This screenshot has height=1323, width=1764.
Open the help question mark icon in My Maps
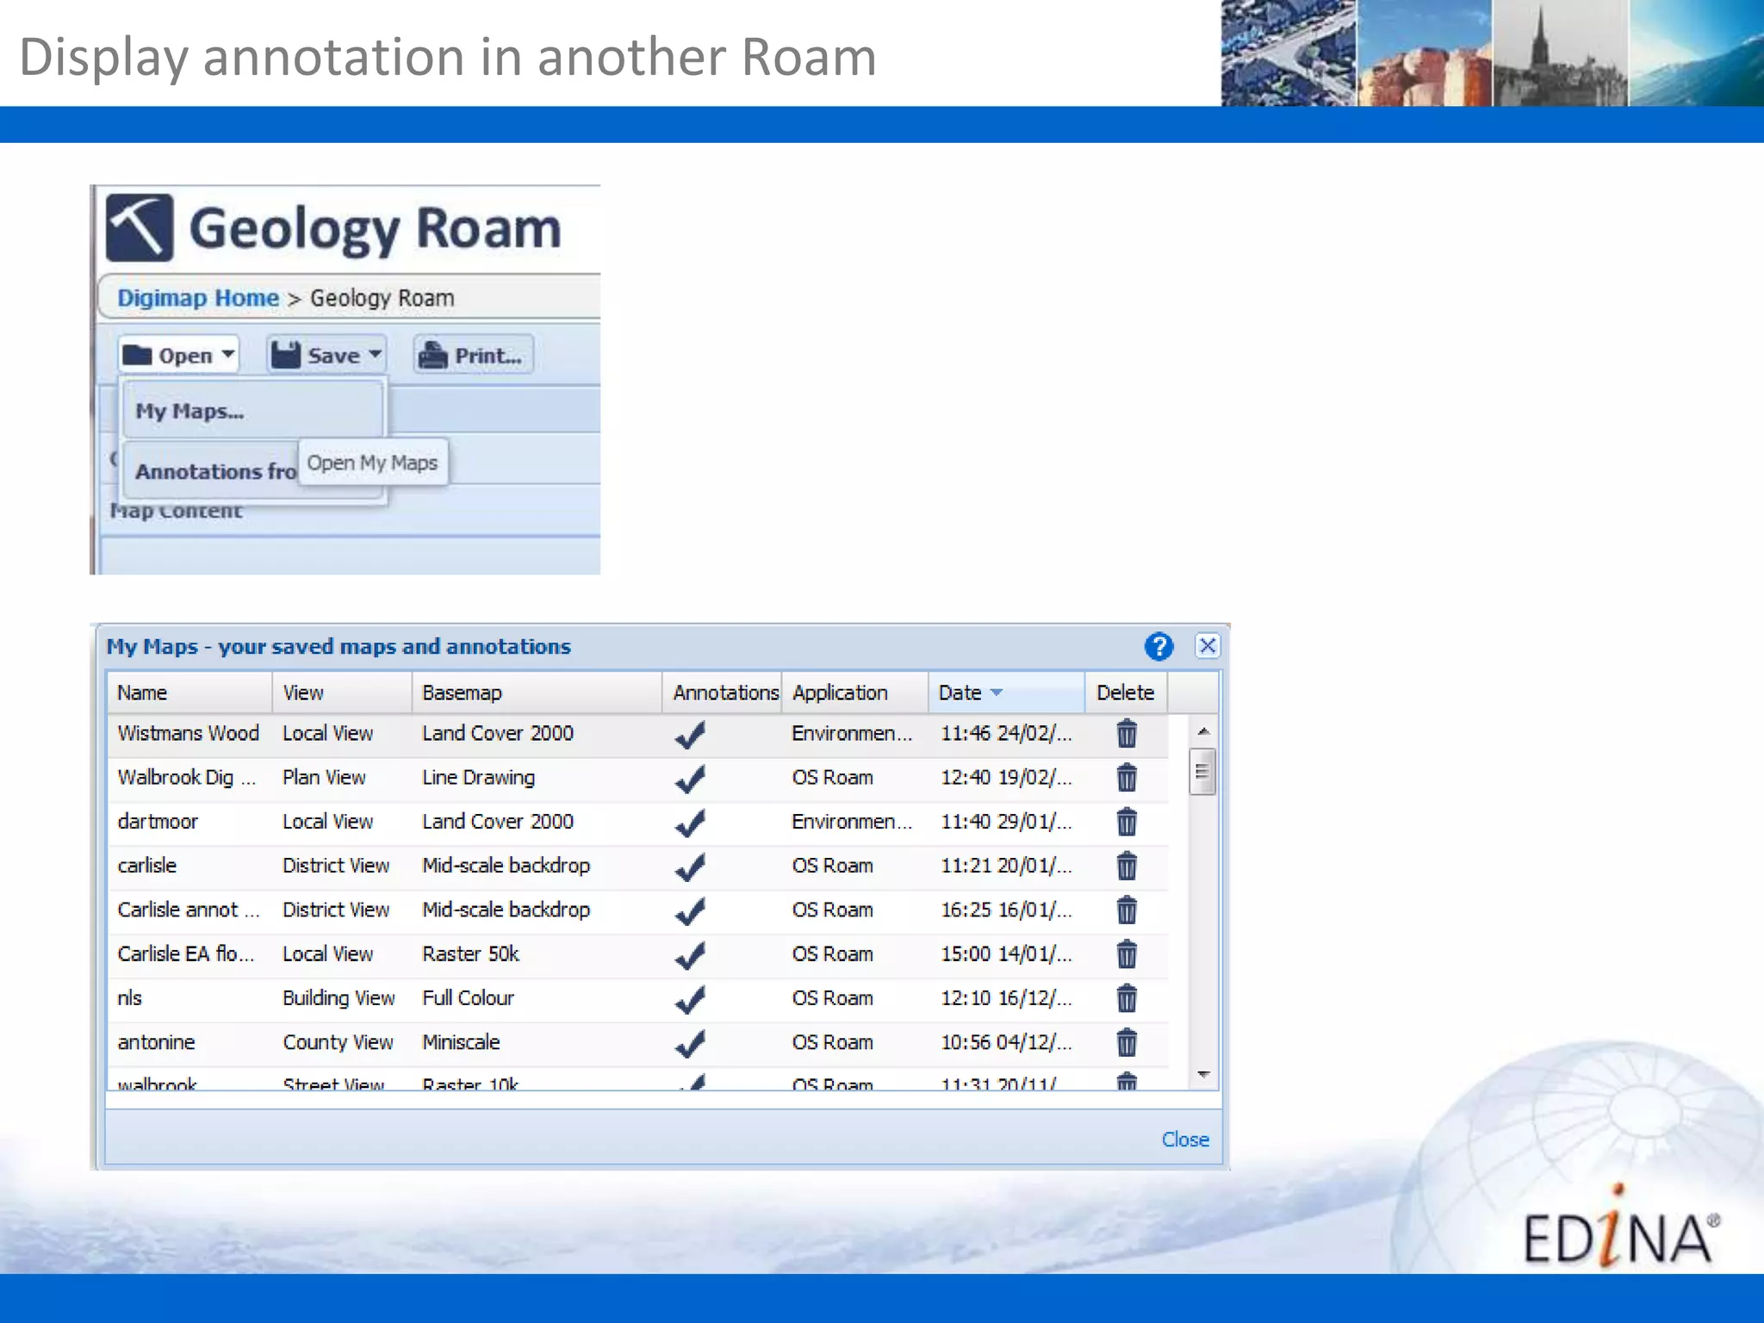tap(1158, 646)
